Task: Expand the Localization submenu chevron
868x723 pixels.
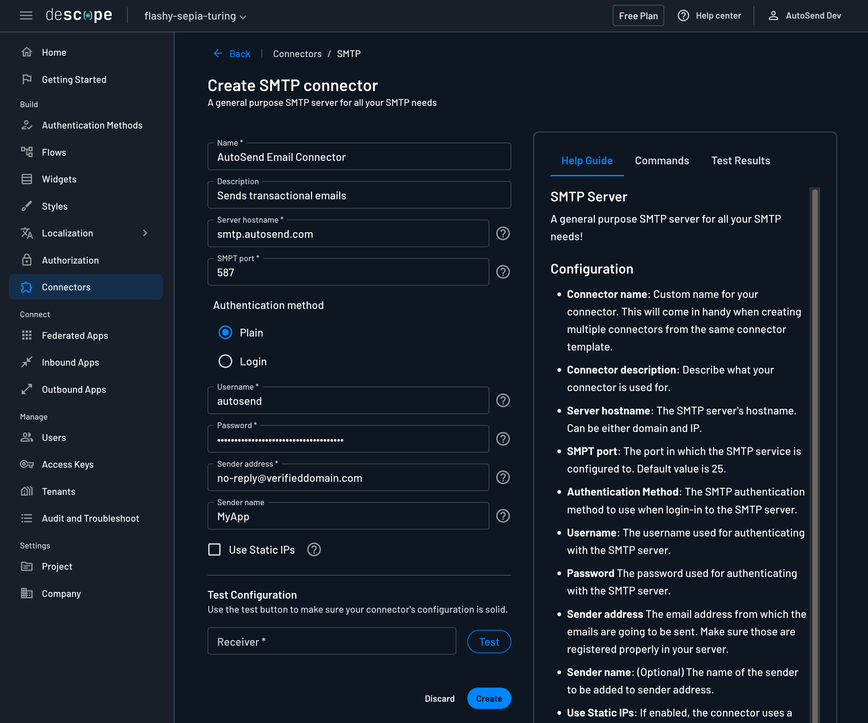Action: [145, 233]
